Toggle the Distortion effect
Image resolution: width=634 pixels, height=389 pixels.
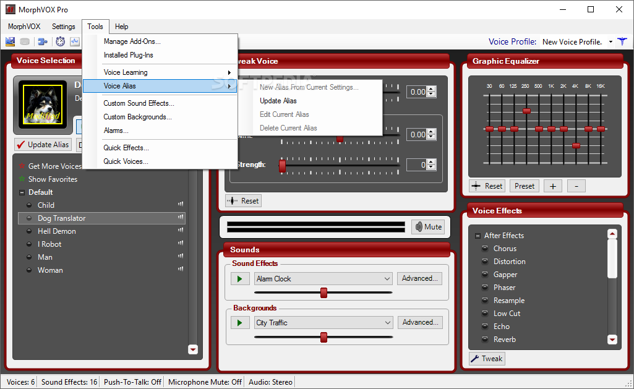pos(485,261)
